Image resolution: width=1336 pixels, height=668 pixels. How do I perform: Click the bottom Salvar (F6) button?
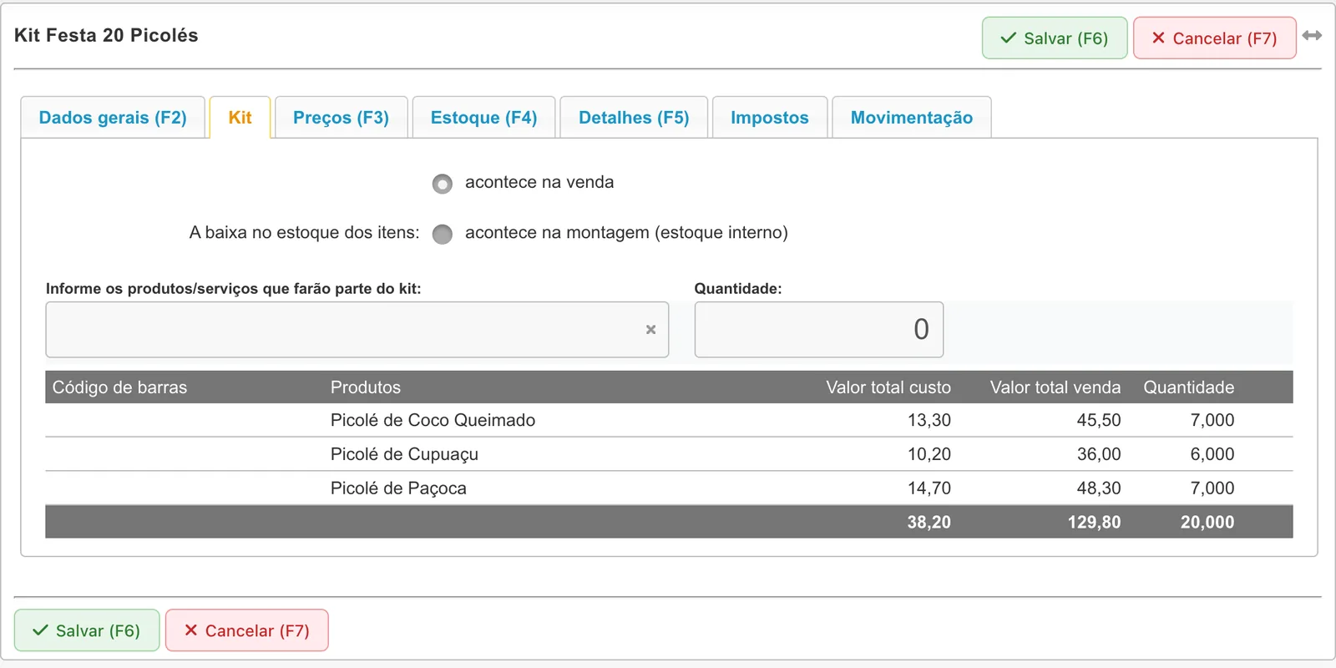[x=87, y=630]
